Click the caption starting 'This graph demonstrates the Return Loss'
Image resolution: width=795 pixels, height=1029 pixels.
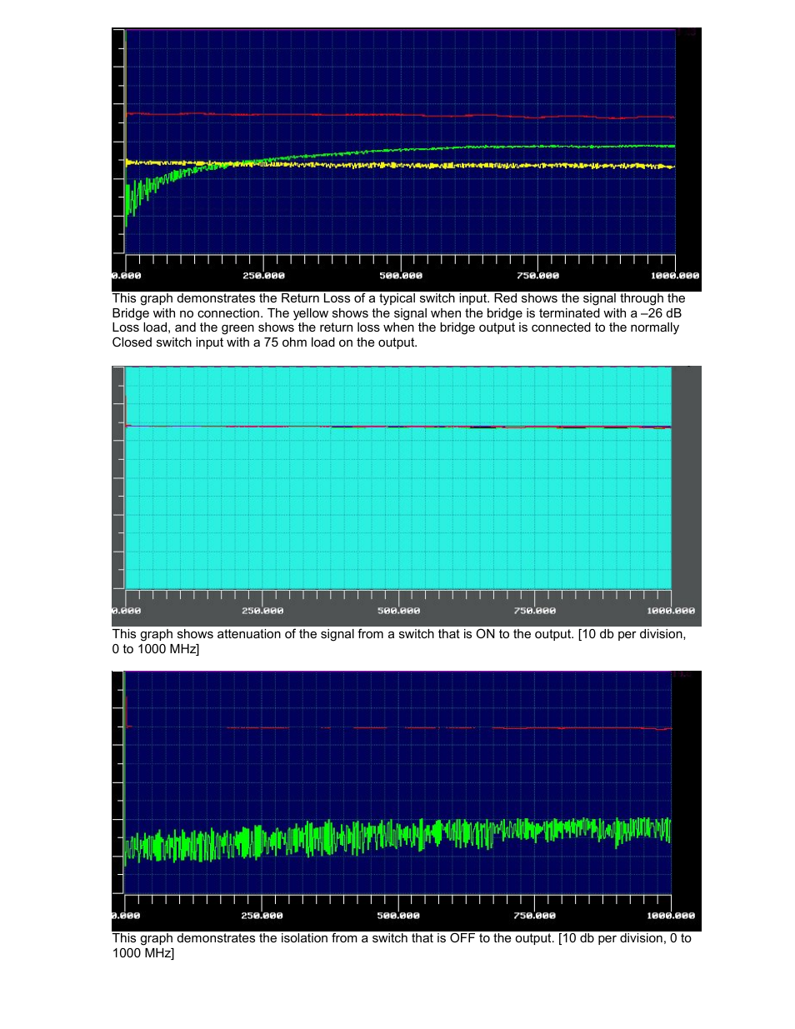[399, 321]
